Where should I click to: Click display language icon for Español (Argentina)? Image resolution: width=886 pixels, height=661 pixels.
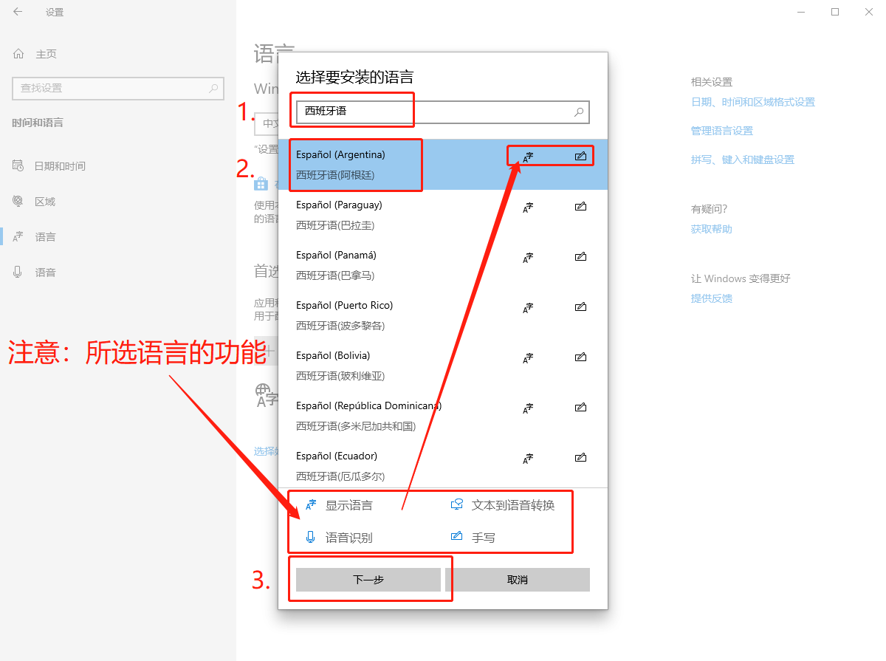coord(528,157)
